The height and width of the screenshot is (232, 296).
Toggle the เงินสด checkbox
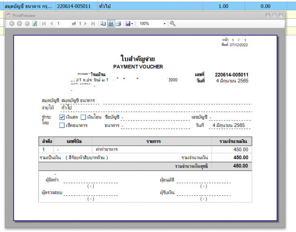point(62,117)
